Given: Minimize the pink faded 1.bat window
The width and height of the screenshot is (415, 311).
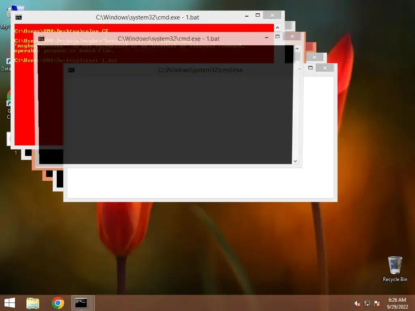Looking at the screenshot, I should pyautogui.click(x=267, y=38).
